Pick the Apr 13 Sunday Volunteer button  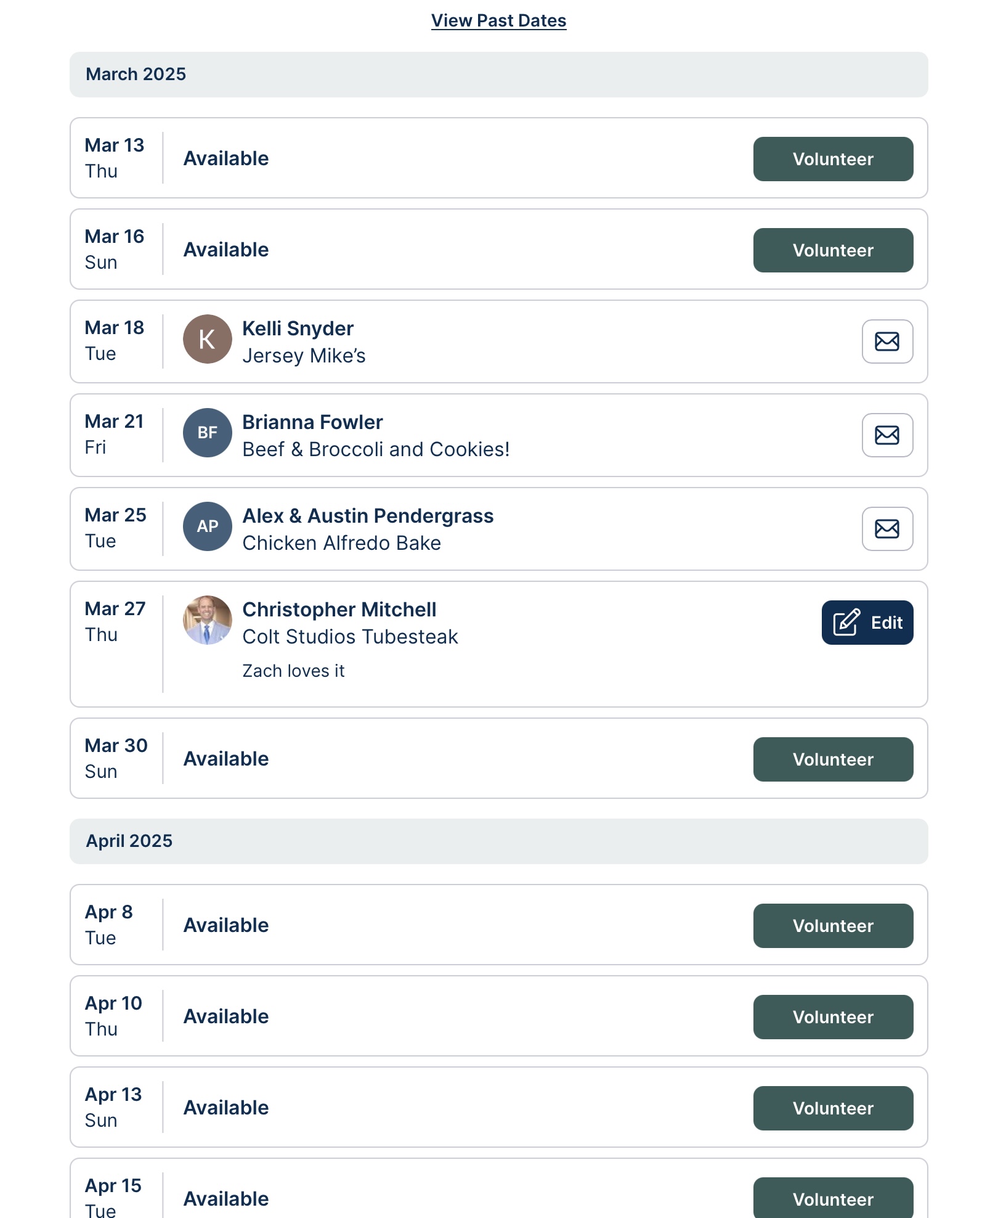(x=833, y=1108)
